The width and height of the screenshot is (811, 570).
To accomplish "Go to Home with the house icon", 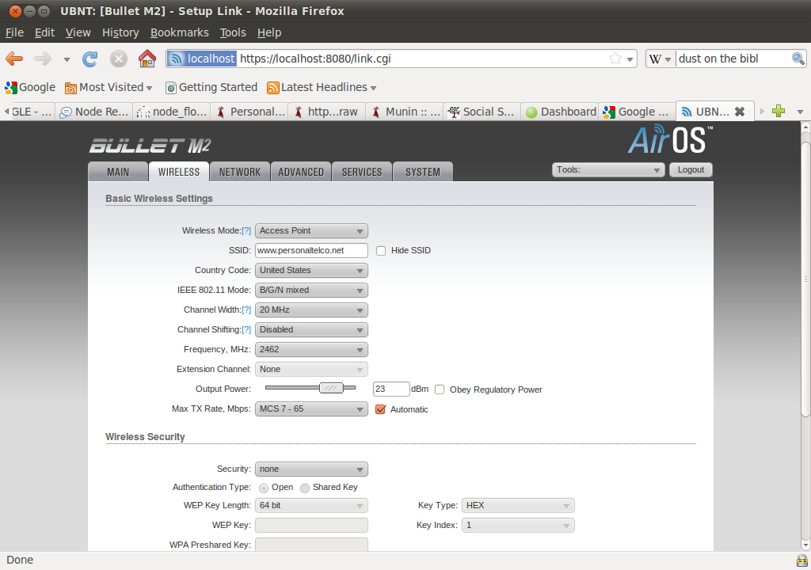I will [147, 59].
